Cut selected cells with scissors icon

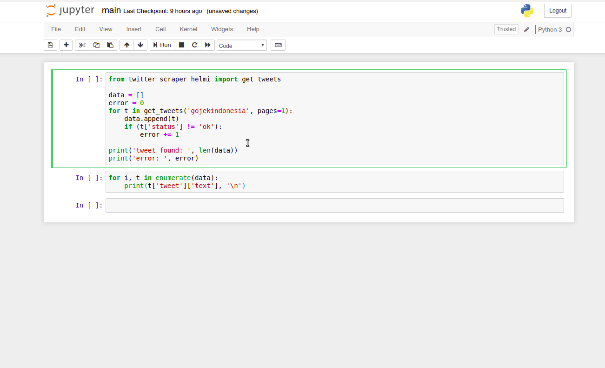tap(82, 45)
